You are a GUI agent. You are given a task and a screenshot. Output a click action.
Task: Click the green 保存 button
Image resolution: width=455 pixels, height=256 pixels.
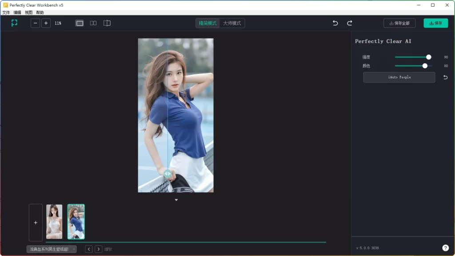pyautogui.click(x=435, y=23)
